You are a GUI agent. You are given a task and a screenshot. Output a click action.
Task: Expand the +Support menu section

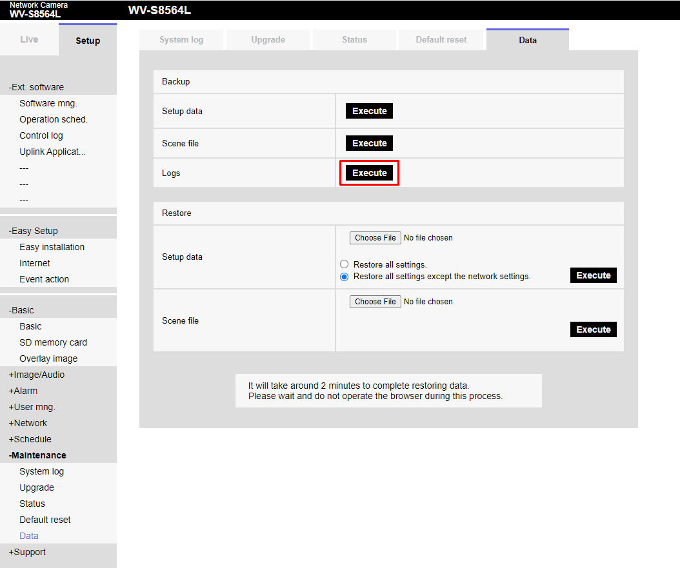pyautogui.click(x=28, y=552)
